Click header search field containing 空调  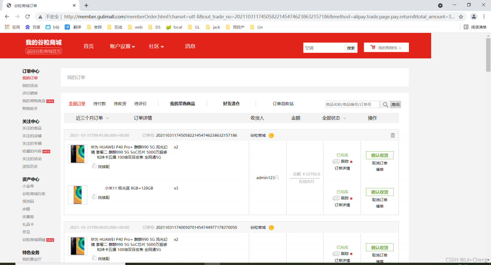324,48
